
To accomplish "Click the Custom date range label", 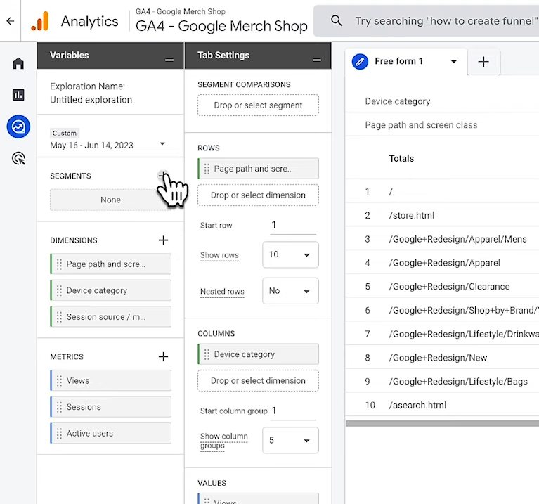I will click(x=64, y=133).
